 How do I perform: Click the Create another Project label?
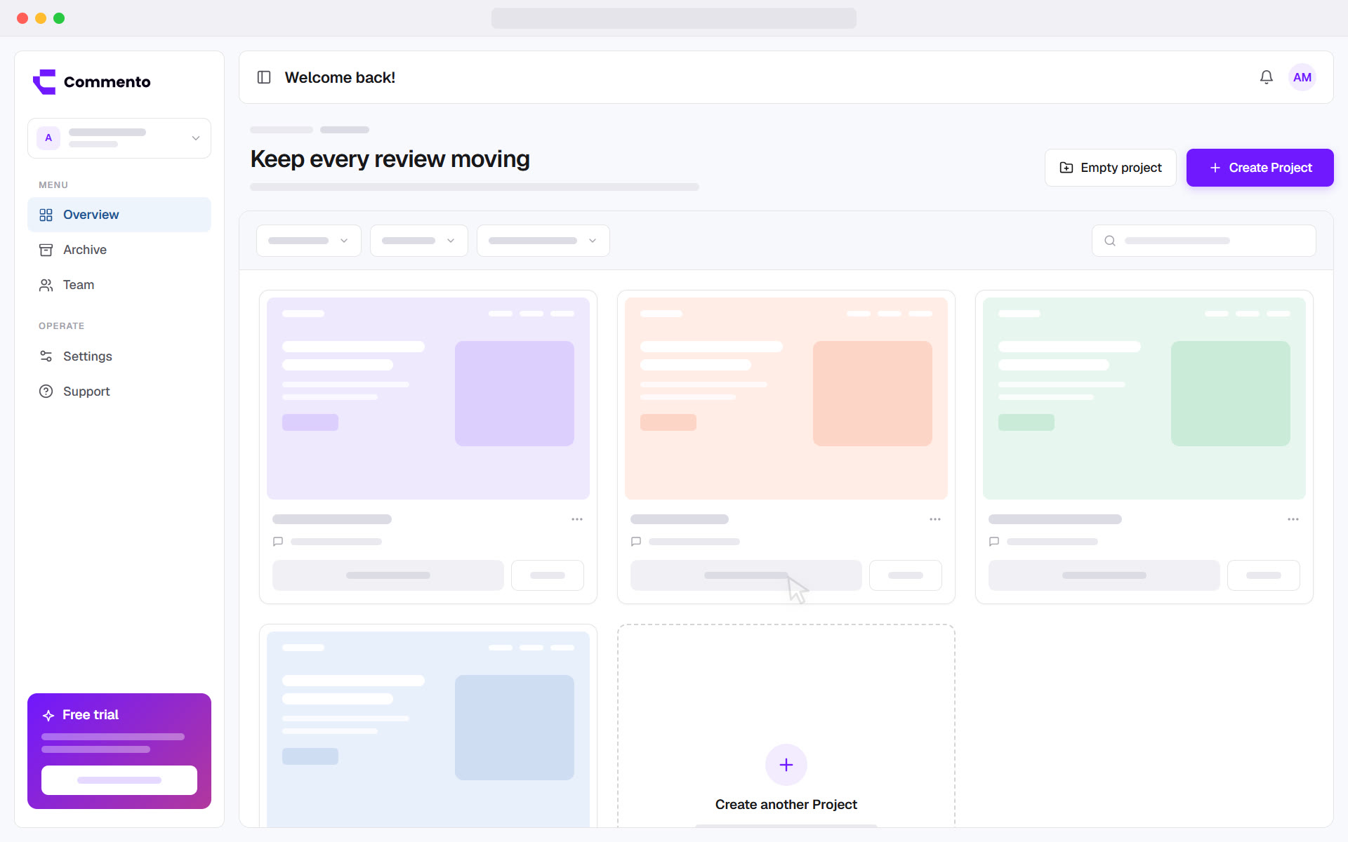[x=786, y=805]
